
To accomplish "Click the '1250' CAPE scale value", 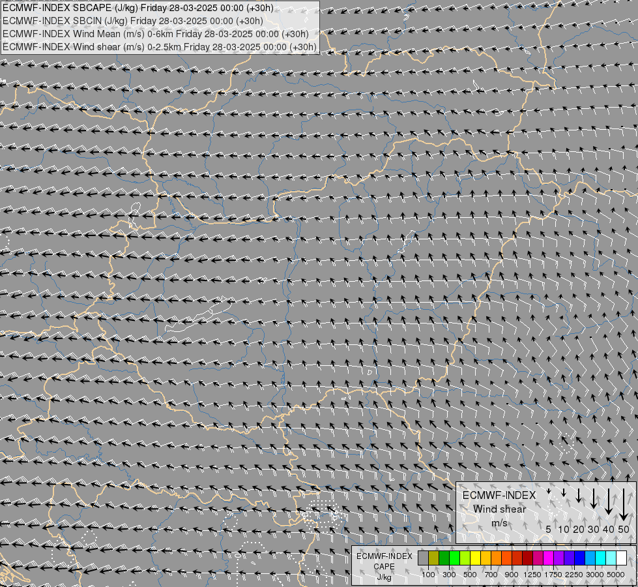I will (x=532, y=575).
